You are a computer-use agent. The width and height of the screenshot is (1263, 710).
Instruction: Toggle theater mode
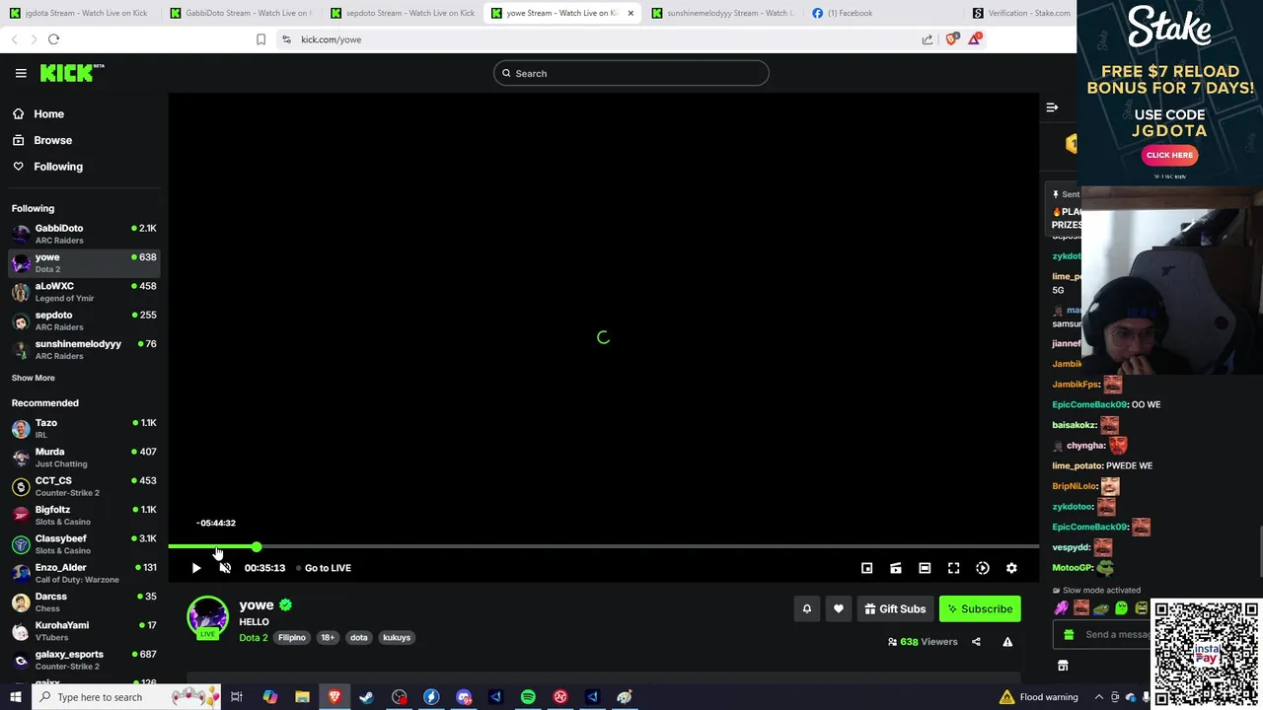click(925, 568)
